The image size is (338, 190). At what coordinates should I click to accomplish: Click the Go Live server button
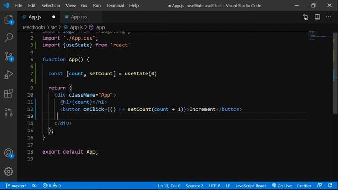(x=281, y=186)
